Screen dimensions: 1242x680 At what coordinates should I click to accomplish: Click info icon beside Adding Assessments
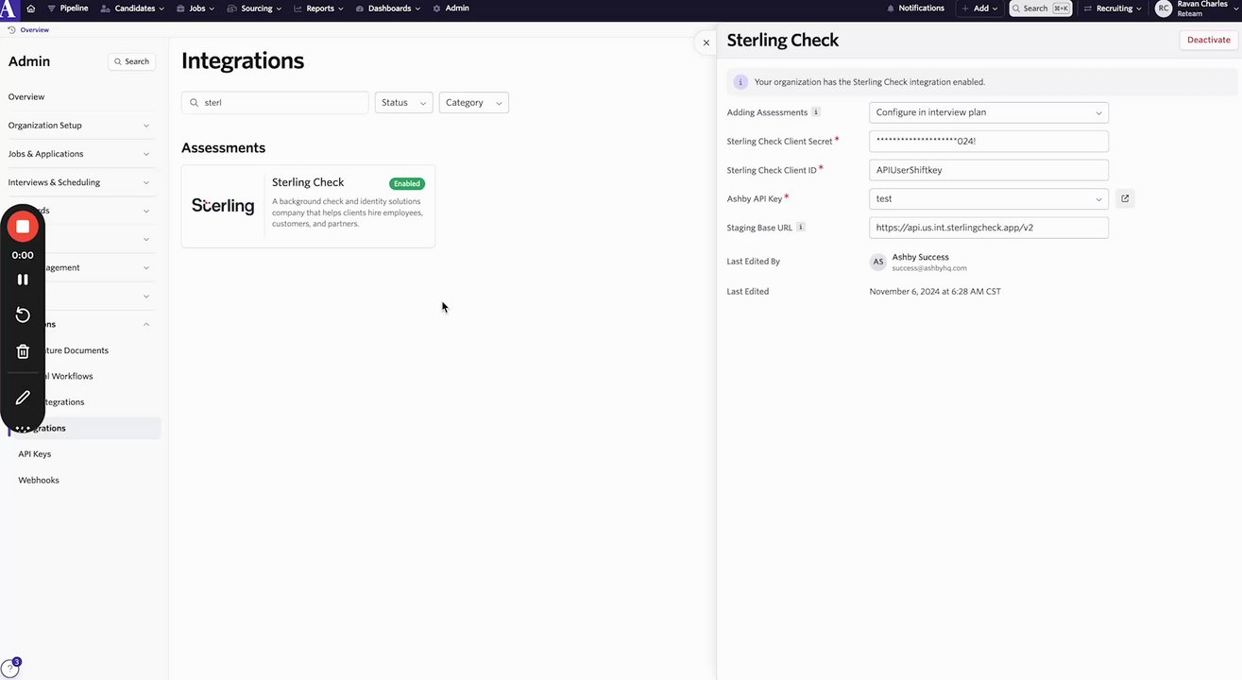click(816, 112)
